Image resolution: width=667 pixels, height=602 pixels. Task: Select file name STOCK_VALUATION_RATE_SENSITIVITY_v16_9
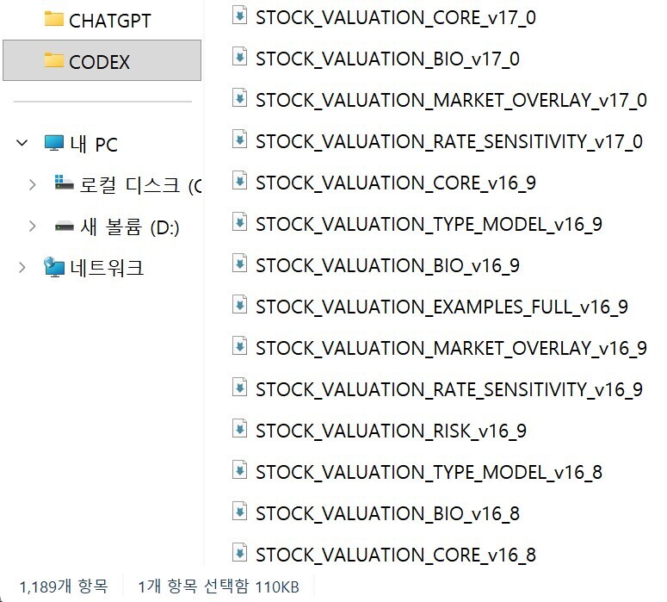(x=449, y=389)
